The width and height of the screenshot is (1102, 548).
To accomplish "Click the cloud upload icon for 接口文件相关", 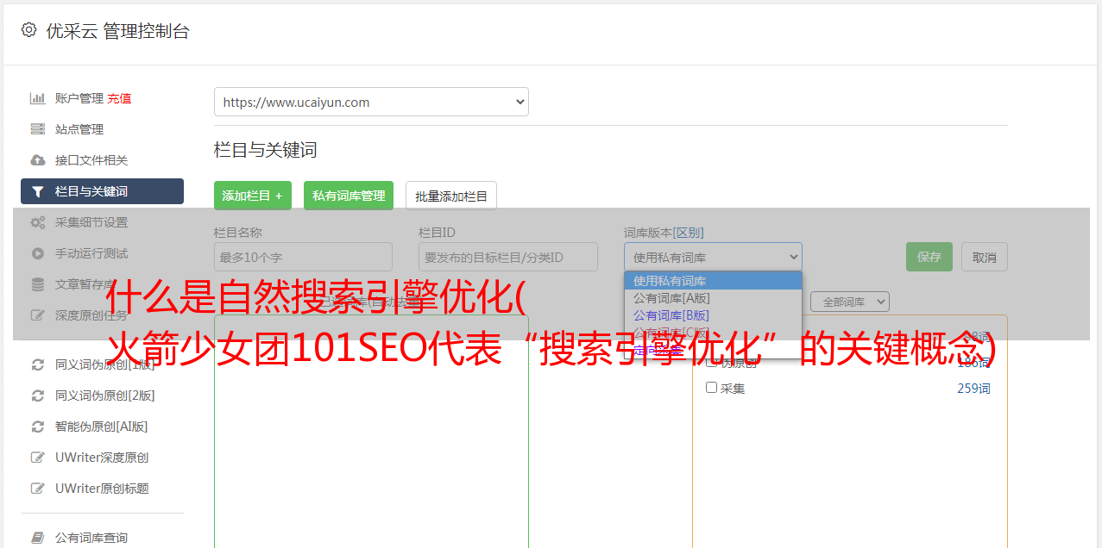I will [x=37, y=160].
